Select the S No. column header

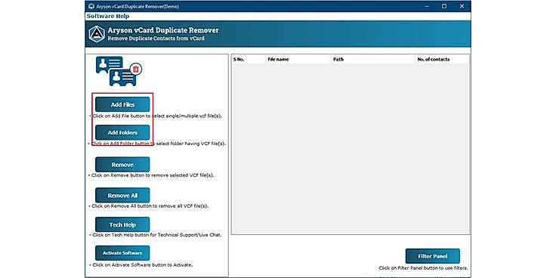click(x=249, y=59)
